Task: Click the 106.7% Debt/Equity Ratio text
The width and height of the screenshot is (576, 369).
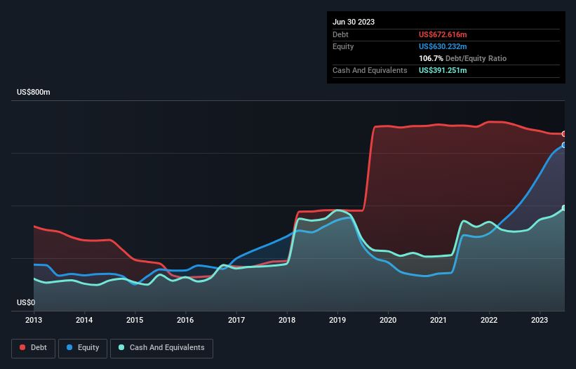Action: 462,58
